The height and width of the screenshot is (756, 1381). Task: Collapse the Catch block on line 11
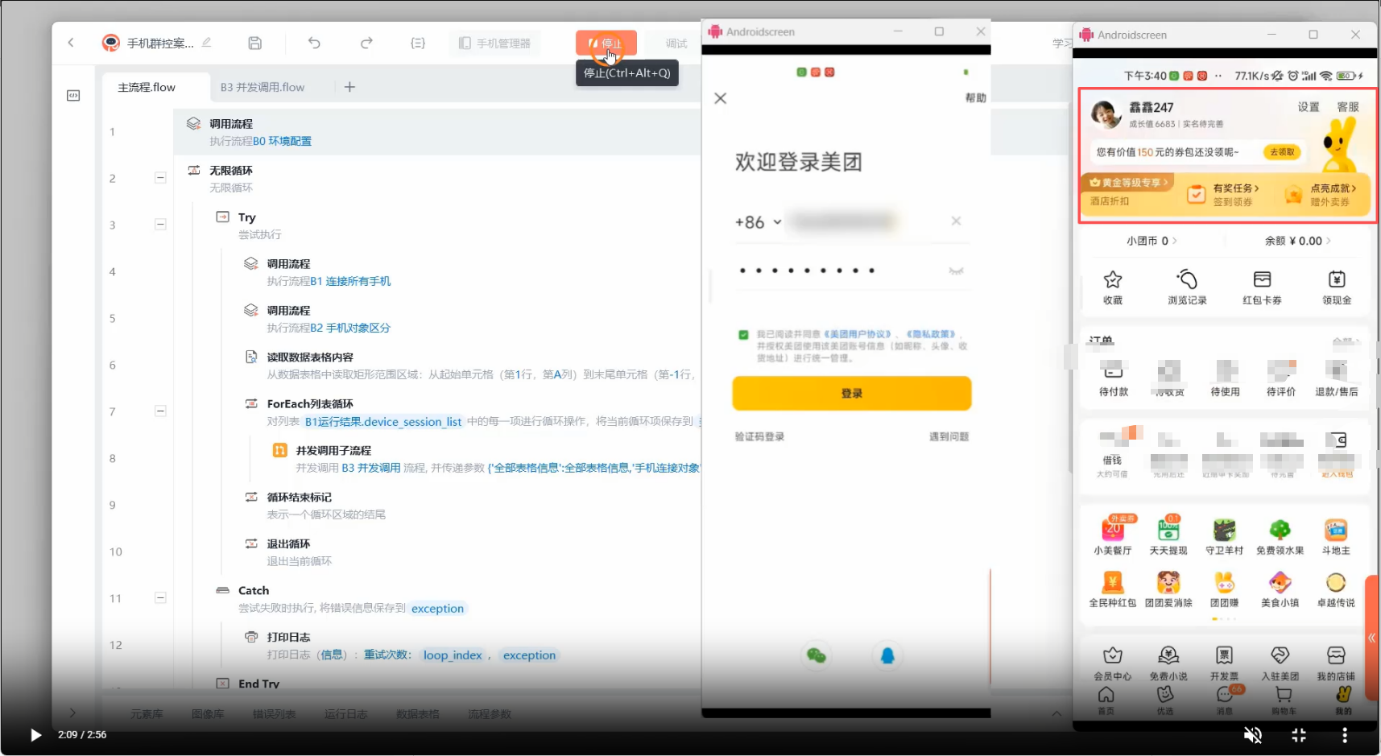click(160, 598)
